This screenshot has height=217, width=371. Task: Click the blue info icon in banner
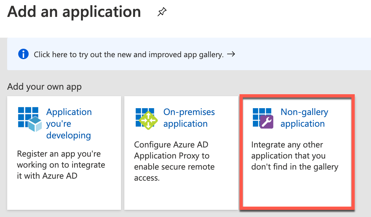[x=23, y=54]
